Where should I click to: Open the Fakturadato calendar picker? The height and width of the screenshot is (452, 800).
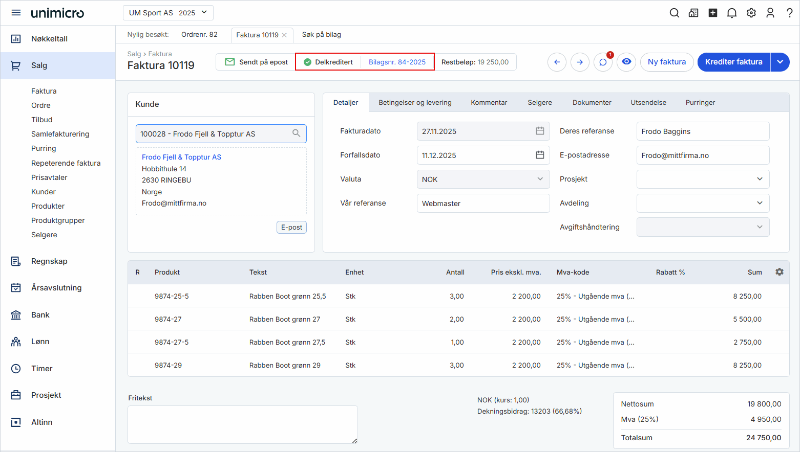pos(540,131)
